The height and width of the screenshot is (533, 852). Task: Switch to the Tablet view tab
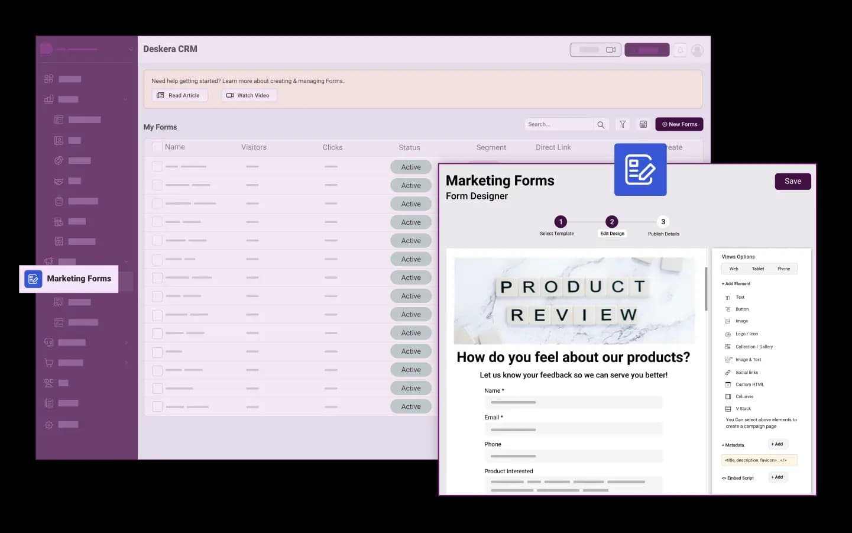[757, 269]
